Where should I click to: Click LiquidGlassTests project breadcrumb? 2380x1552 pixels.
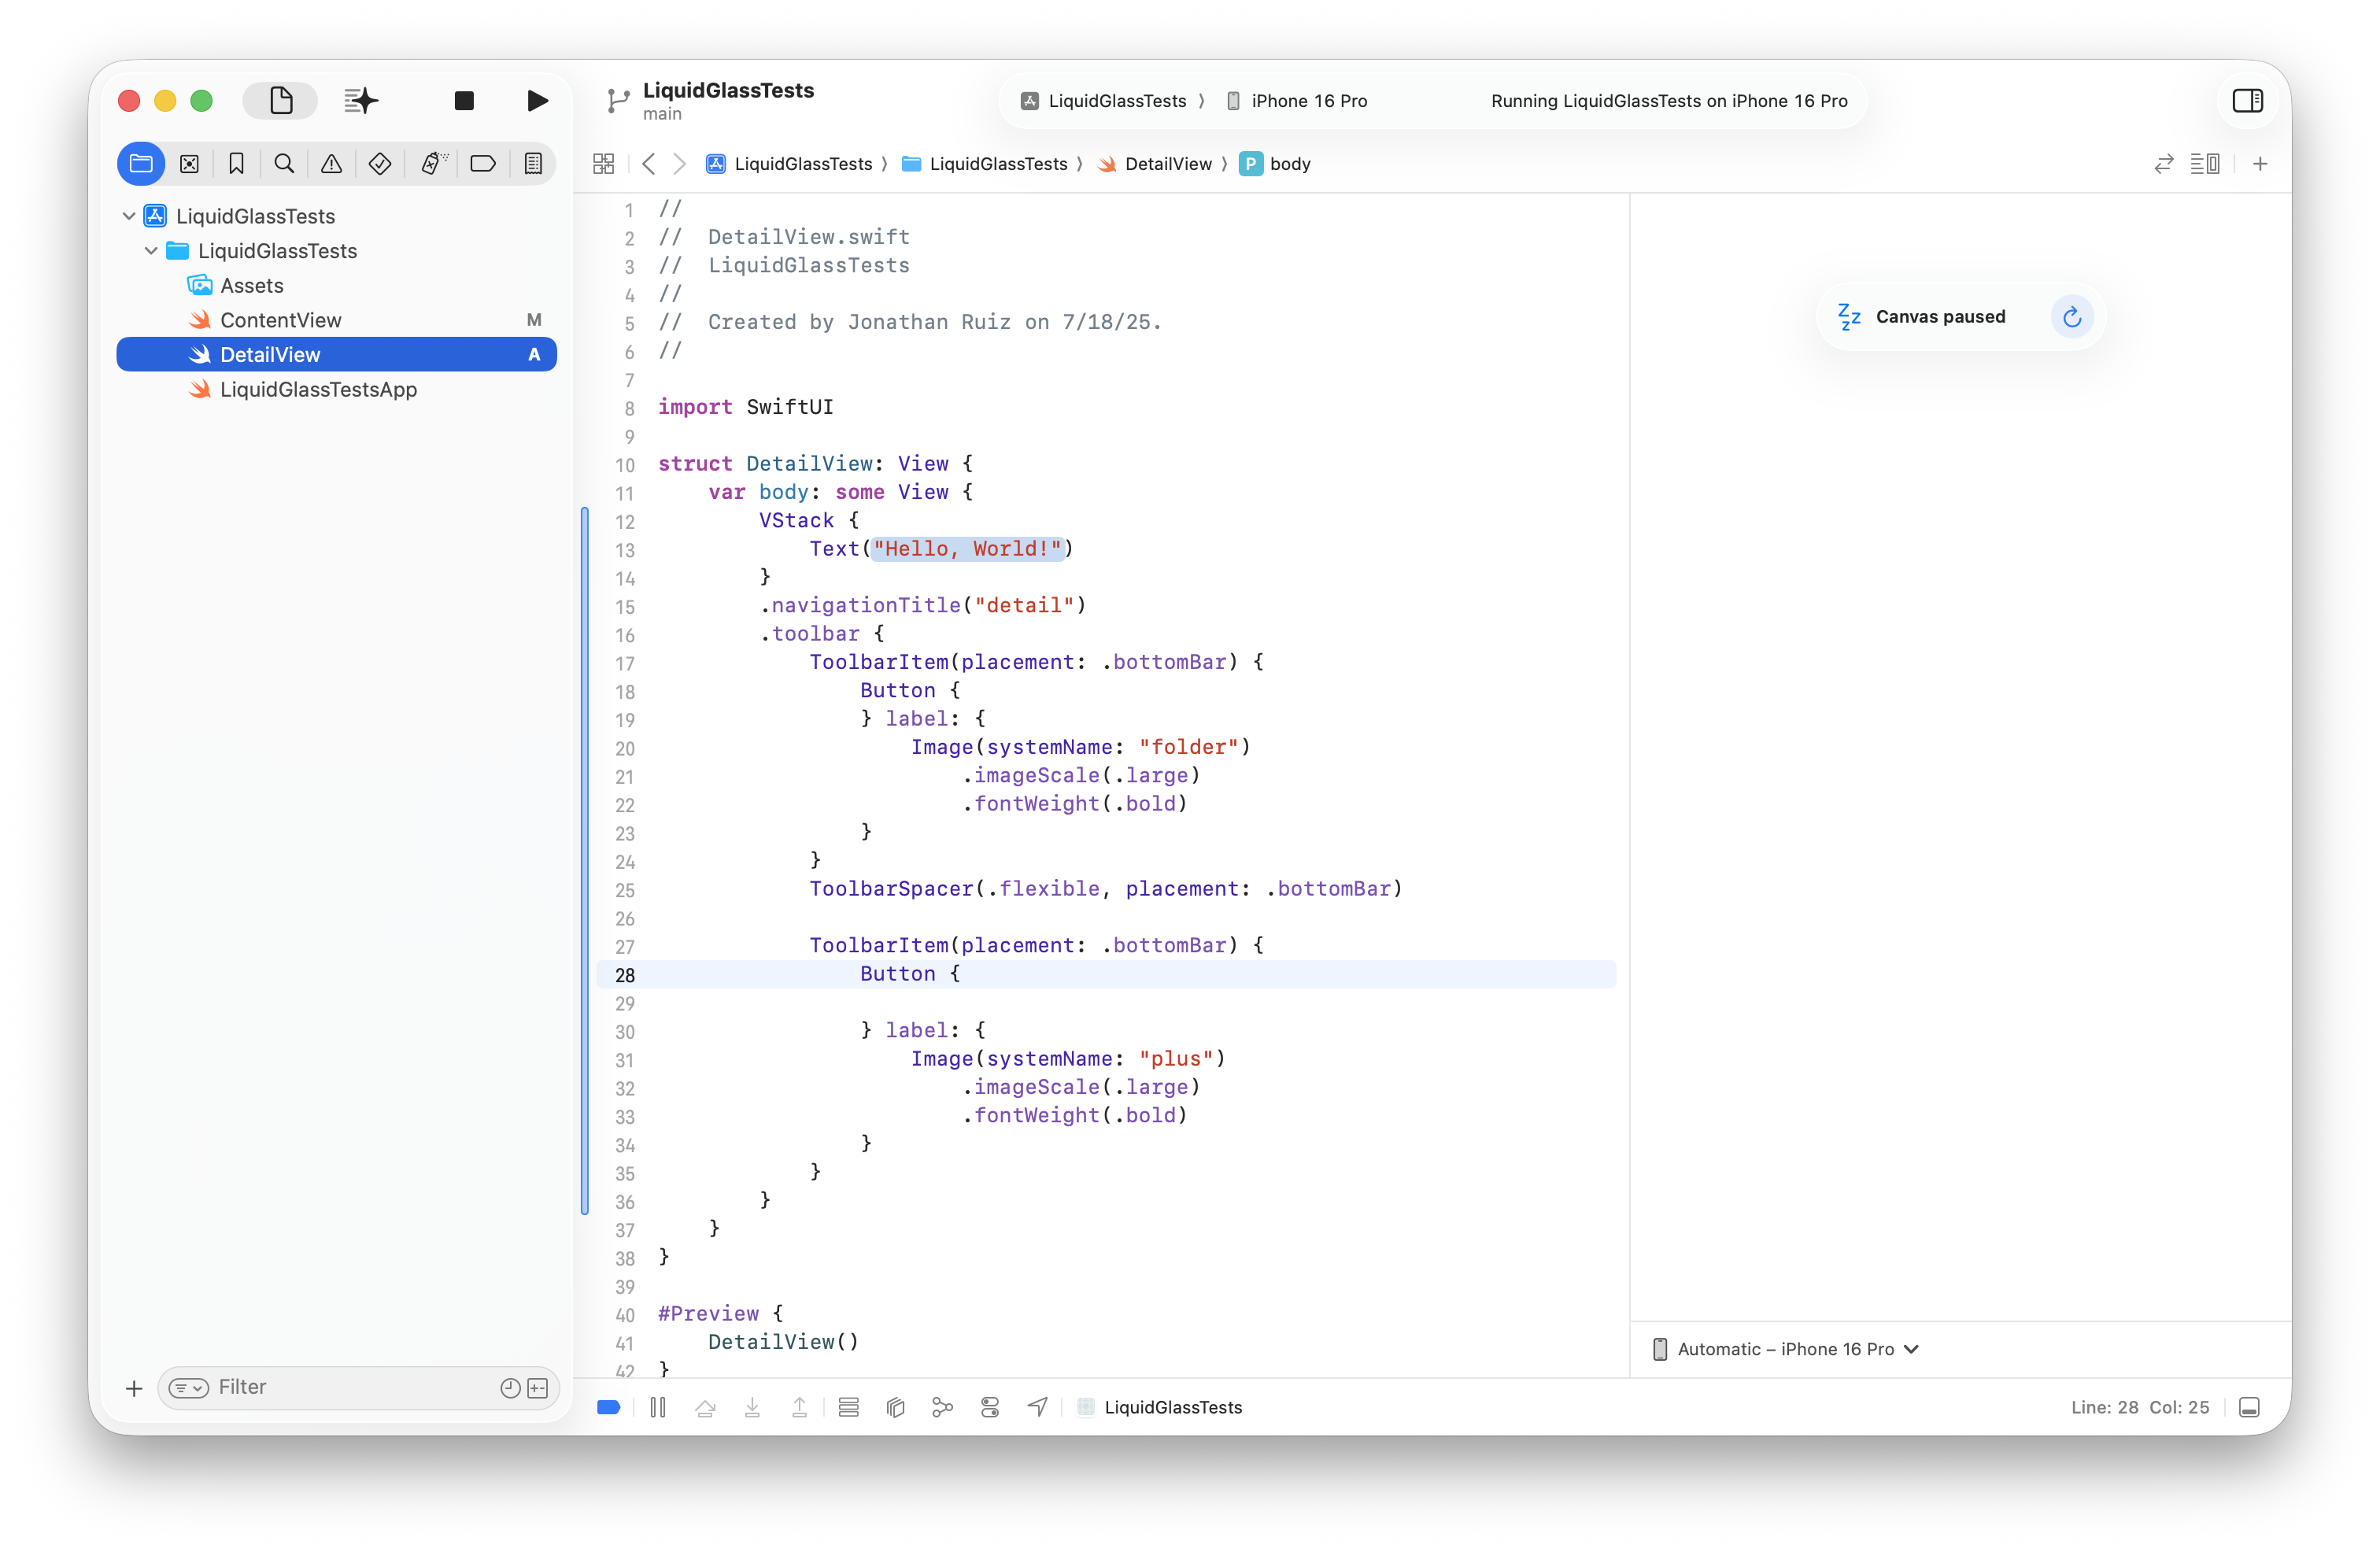pyautogui.click(x=789, y=164)
